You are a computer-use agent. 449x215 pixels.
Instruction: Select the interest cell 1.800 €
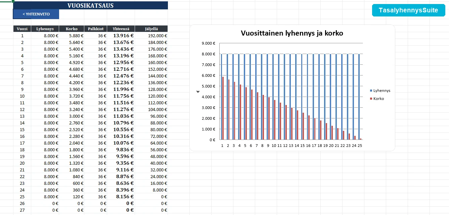tap(72, 150)
